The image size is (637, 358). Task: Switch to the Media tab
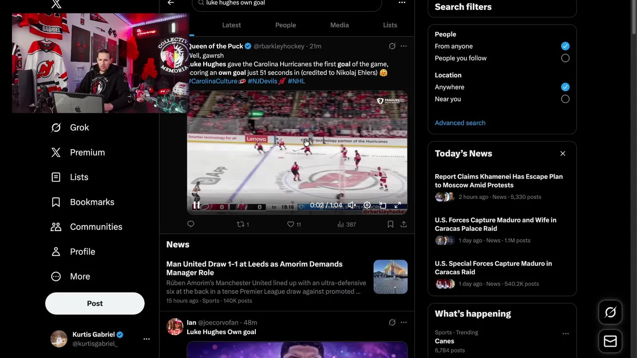339,25
